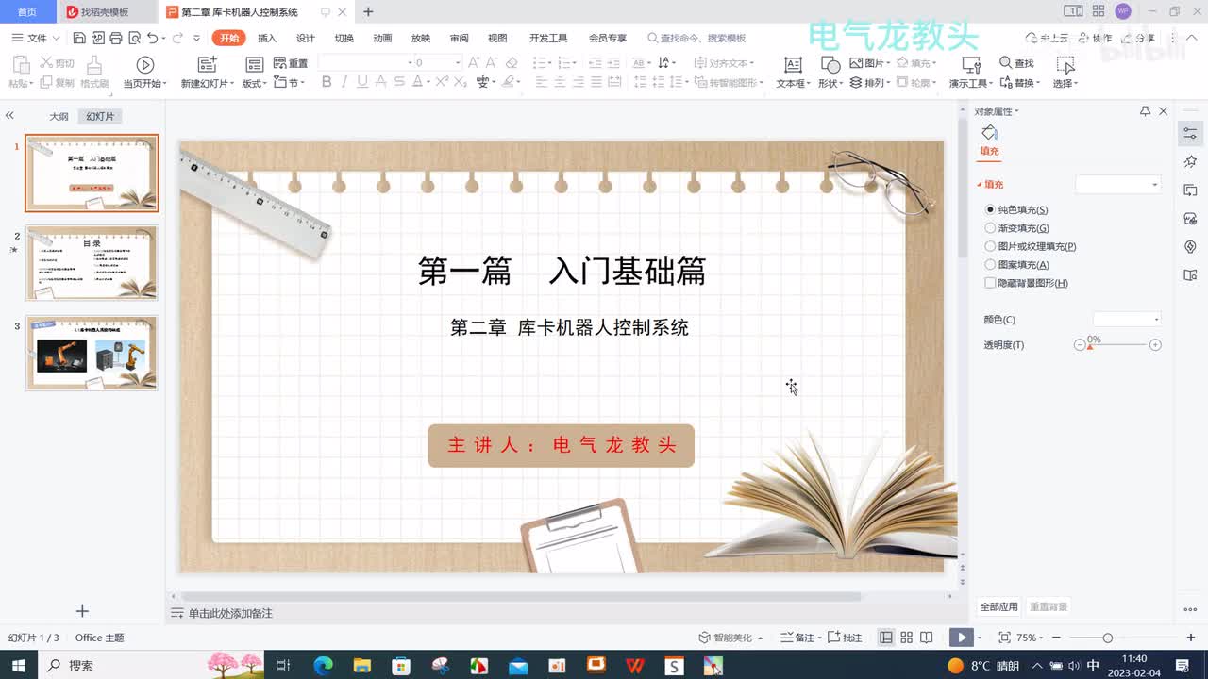Switch to the 设计 design ribbon tab
Image resolution: width=1208 pixels, height=679 pixels.
306,38
